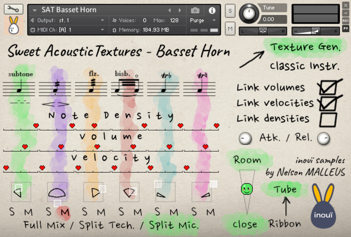351x237 pixels.
Task: Click the camera snapshot icon
Action: [195, 11]
